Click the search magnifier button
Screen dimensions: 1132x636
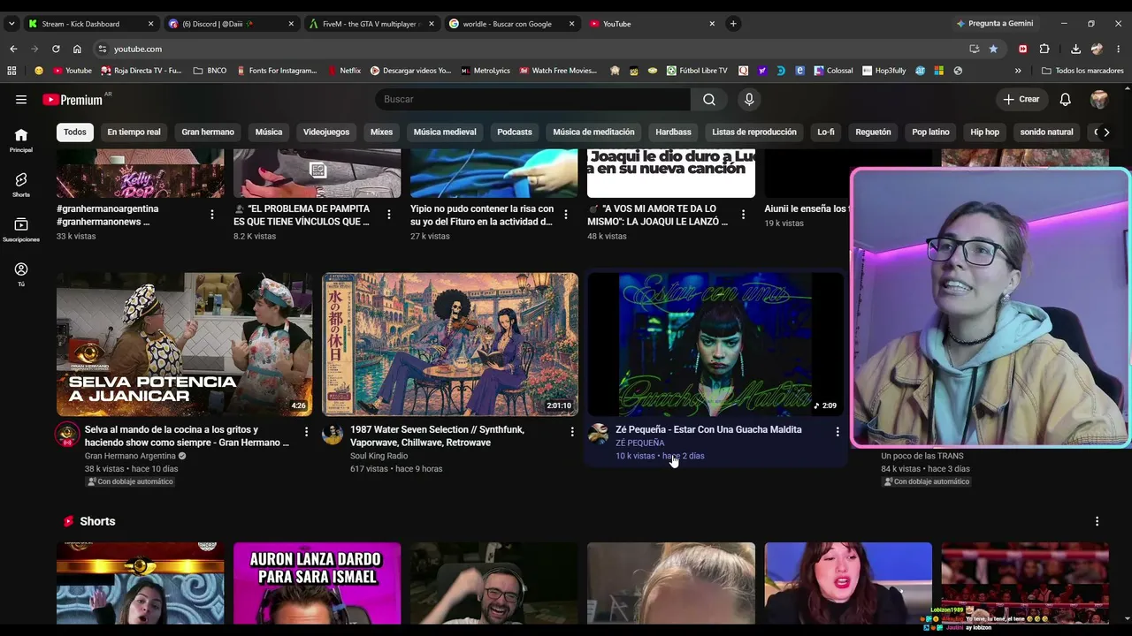tap(709, 100)
